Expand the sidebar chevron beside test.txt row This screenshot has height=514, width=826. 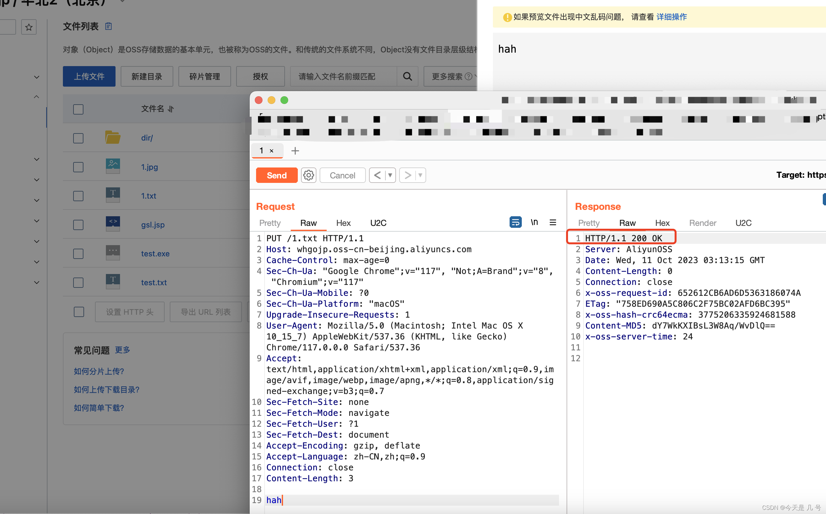pos(37,282)
